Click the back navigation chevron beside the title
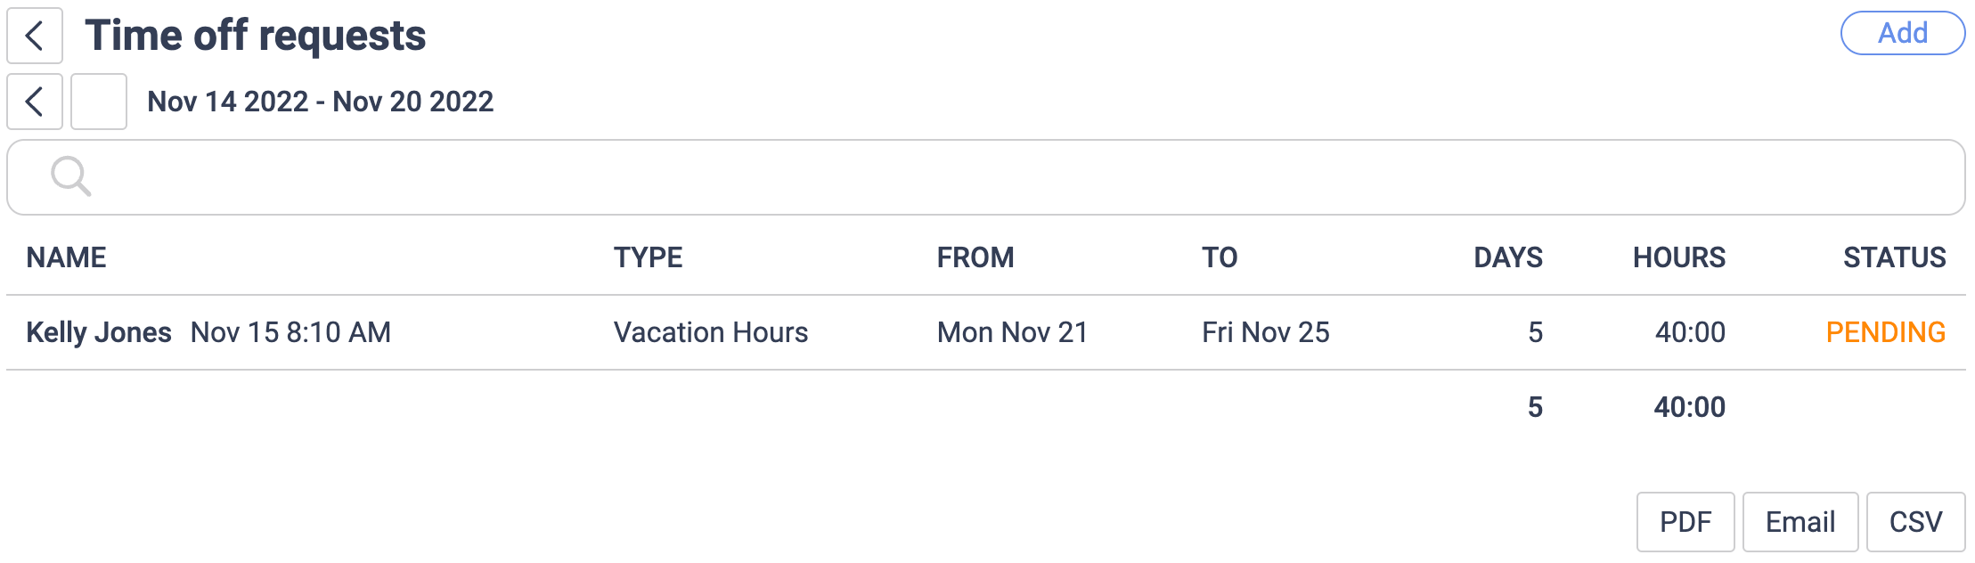 (x=35, y=36)
